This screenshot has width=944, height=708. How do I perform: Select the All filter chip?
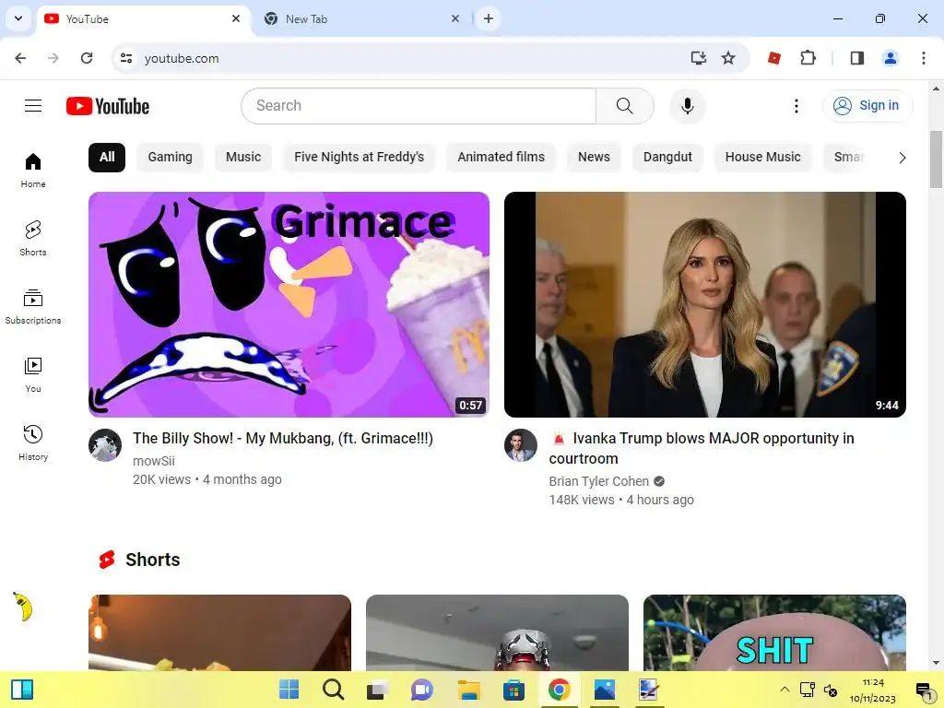coord(107,157)
